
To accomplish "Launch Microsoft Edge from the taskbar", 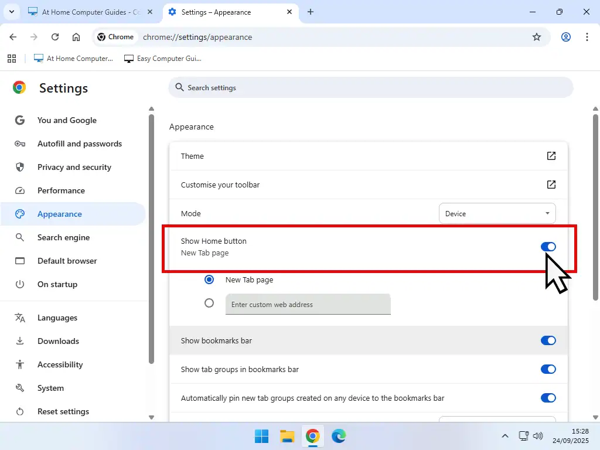I will [x=339, y=436].
